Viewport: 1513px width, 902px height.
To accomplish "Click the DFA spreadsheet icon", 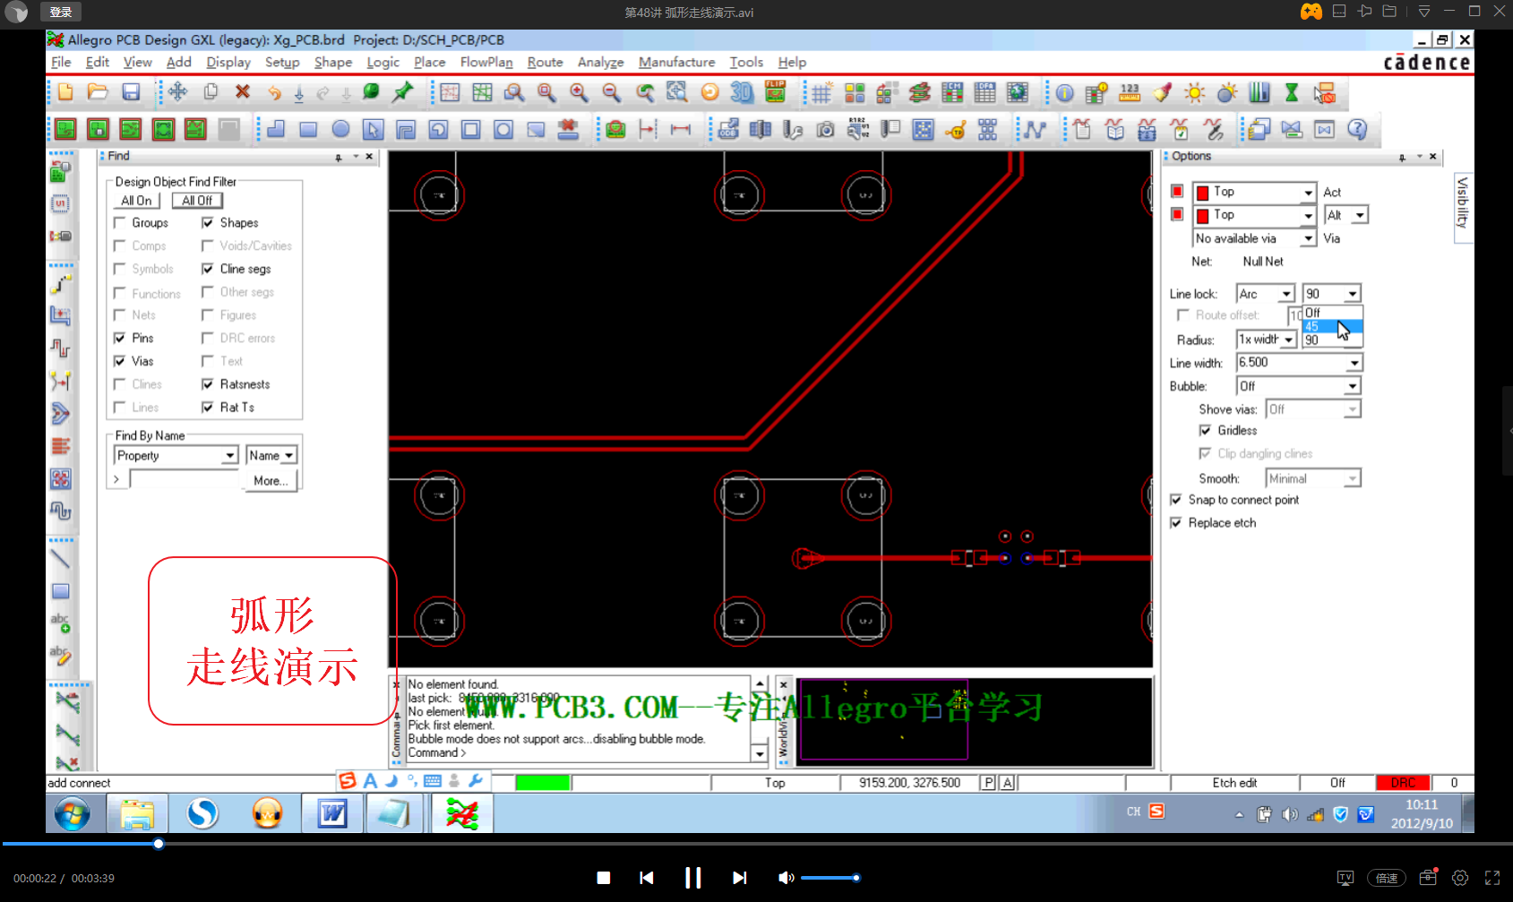I will tap(984, 92).
